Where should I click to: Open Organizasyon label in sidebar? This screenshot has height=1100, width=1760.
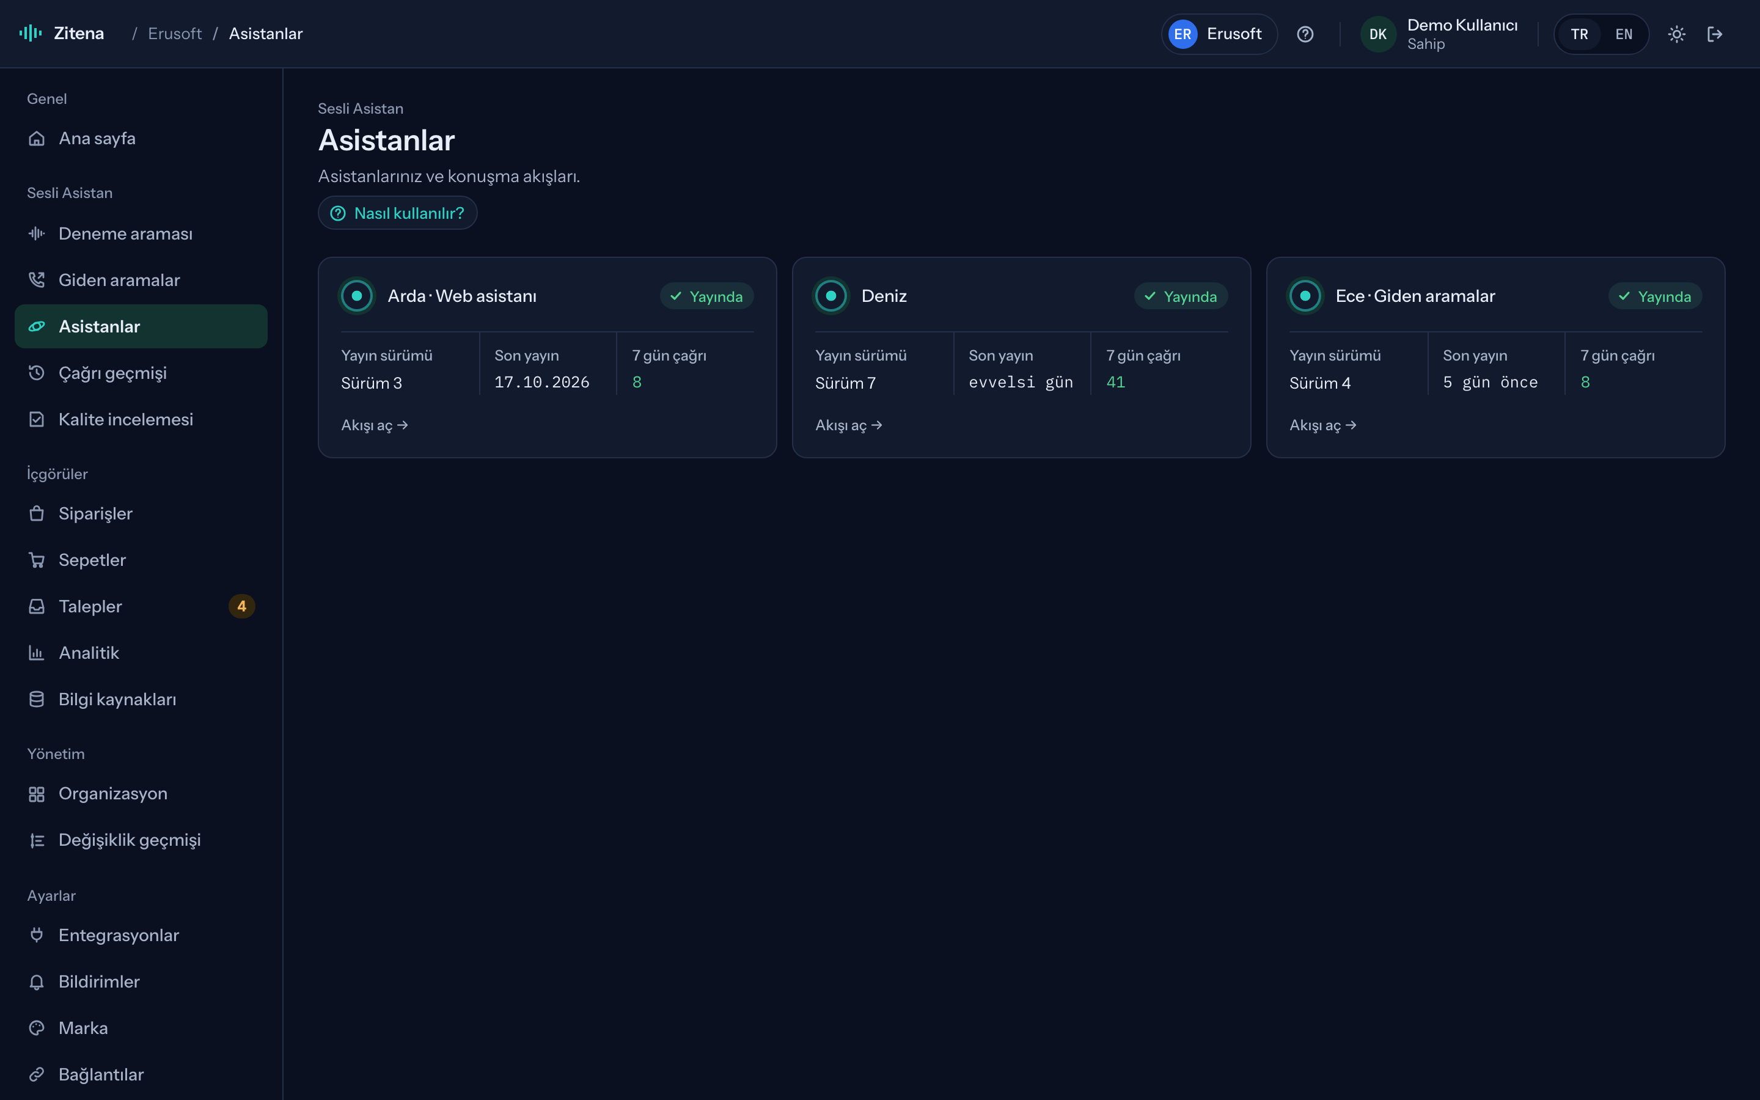click(112, 794)
